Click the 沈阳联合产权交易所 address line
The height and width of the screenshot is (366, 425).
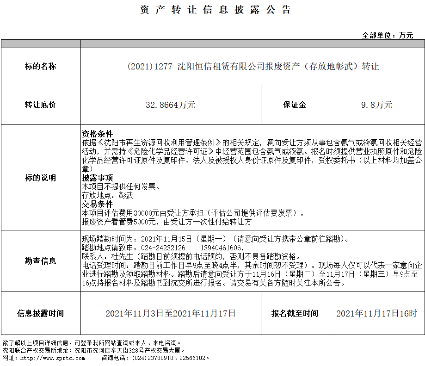pos(92,351)
